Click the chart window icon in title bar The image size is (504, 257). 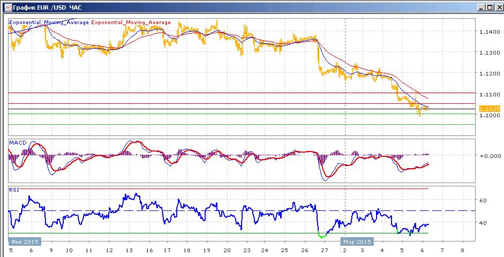(x=7, y=7)
